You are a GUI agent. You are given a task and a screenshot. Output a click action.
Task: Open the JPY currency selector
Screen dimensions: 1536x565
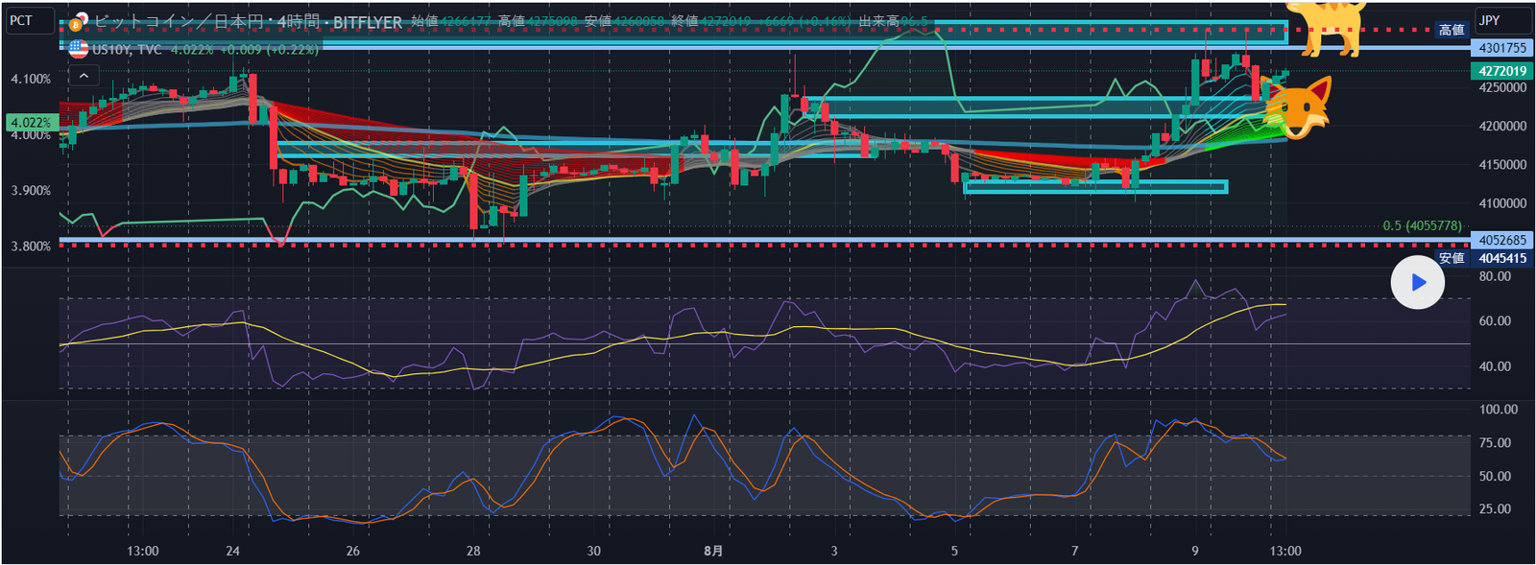(1502, 20)
